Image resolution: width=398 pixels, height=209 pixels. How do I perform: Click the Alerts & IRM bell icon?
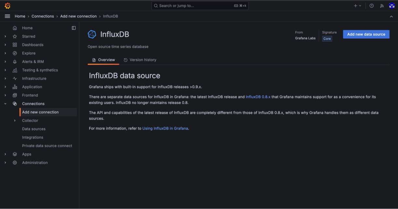coord(15,62)
